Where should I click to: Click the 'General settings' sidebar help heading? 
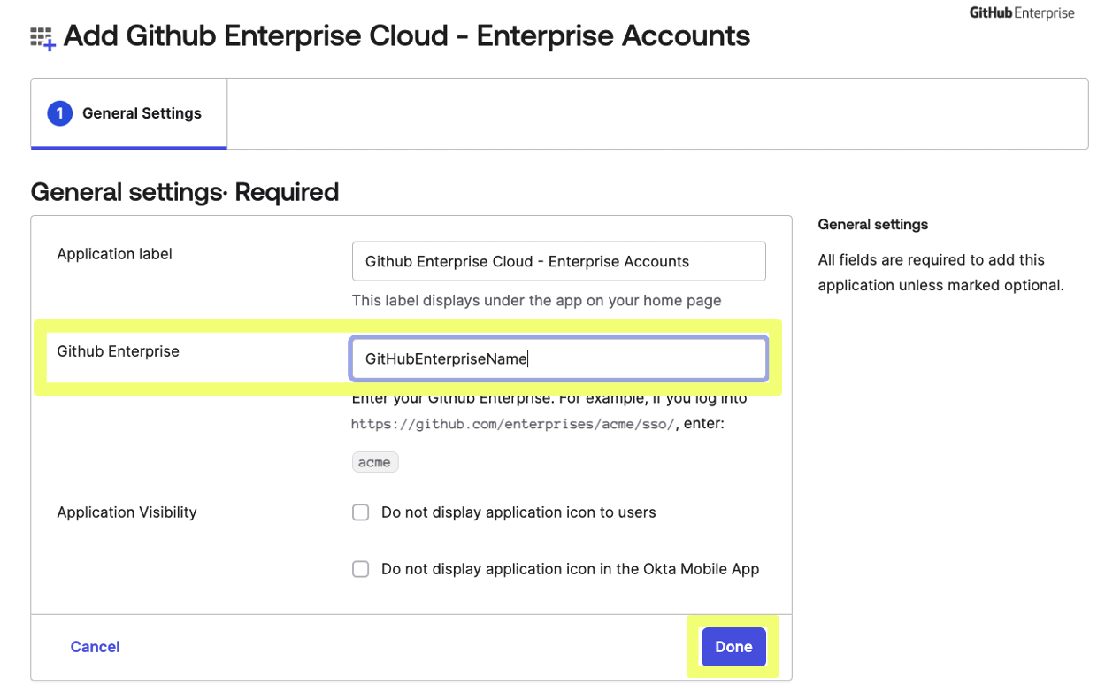pyautogui.click(x=873, y=225)
